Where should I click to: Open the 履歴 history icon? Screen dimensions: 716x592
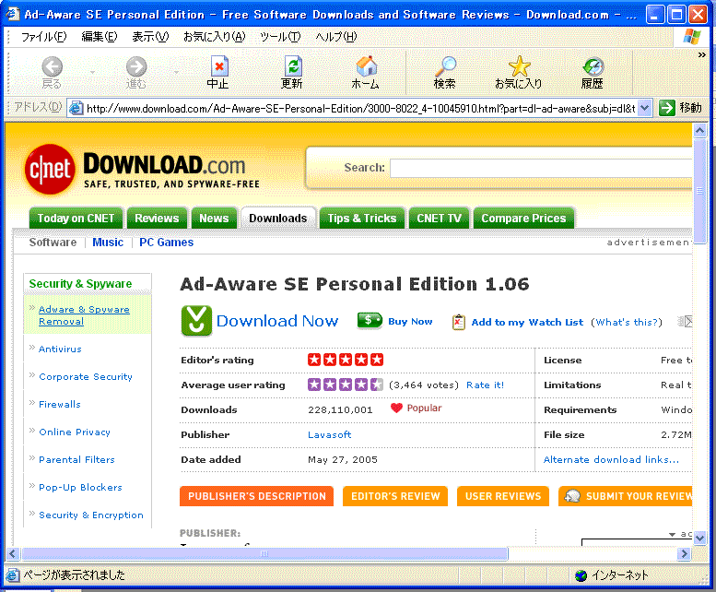coord(593,73)
